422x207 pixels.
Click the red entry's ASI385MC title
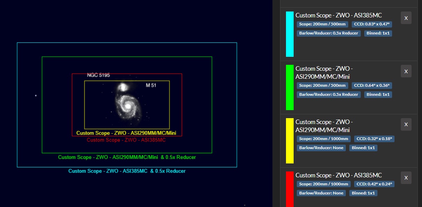coord(339,175)
